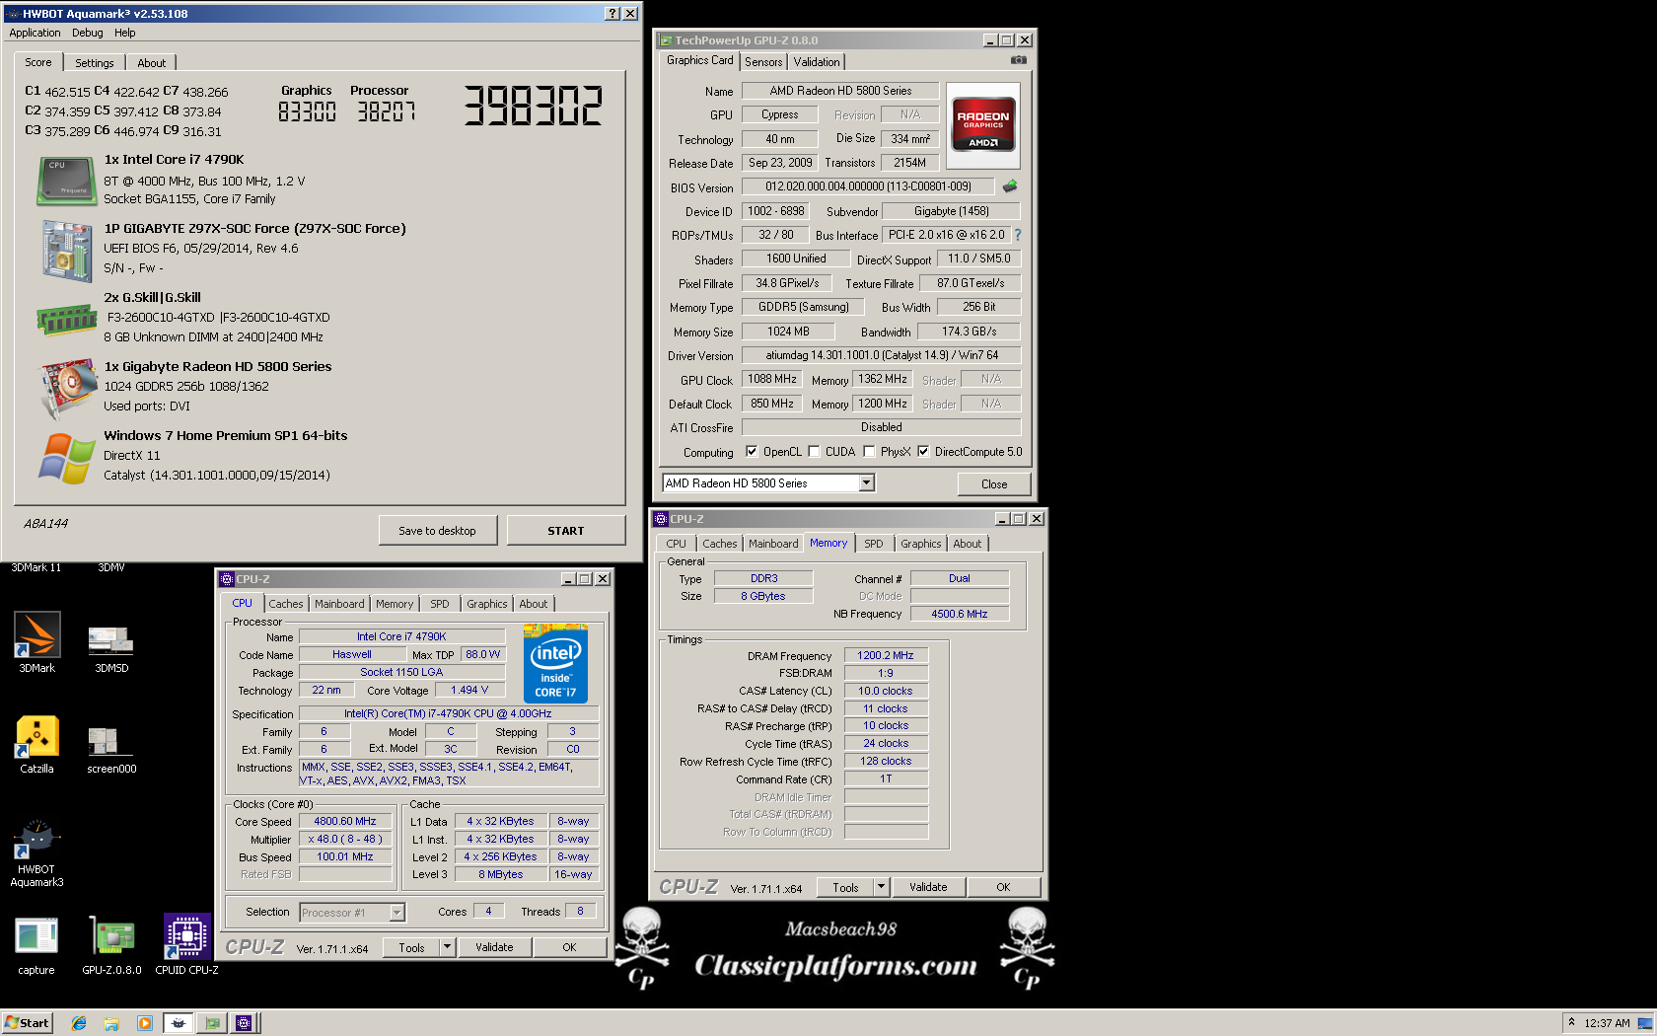Open the Help menu in Aquamark
Image resolution: width=1657 pixels, height=1036 pixels.
pyautogui.click(x=125, y=33)
